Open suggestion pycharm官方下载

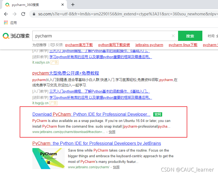pos(79,45)
